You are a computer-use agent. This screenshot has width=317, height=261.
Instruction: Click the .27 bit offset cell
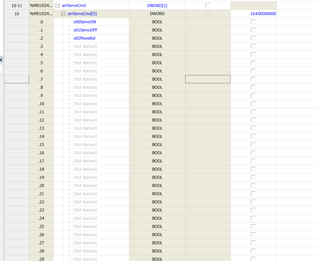41,243
